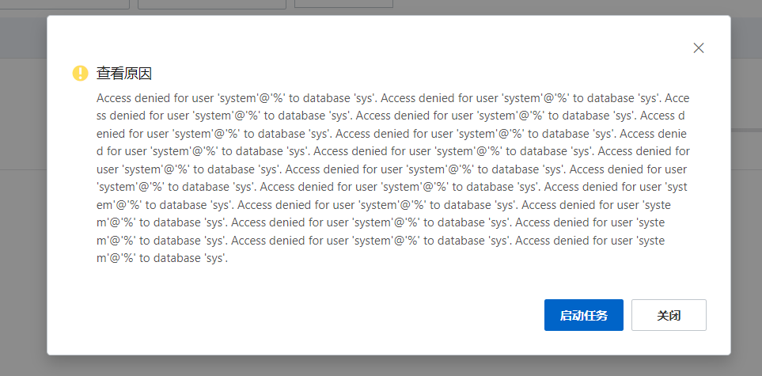Close the dialog with the X icon
The width and height of the screenshot is (762, 376).
[x=699, y=47]
